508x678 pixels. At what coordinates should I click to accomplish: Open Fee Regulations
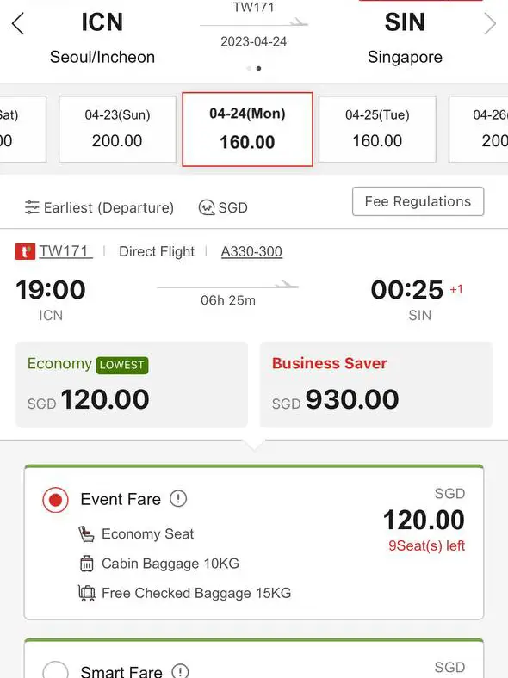pos(418,201)
